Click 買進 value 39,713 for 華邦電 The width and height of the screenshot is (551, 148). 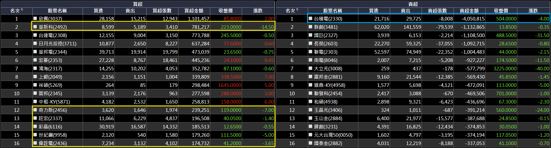(106, 52)
